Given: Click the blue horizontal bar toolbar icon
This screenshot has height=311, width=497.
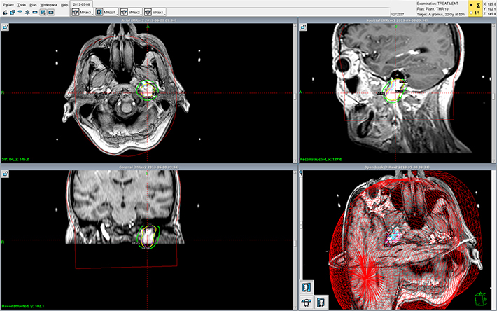Looking at the screenshot, I should tap(35, 13).
